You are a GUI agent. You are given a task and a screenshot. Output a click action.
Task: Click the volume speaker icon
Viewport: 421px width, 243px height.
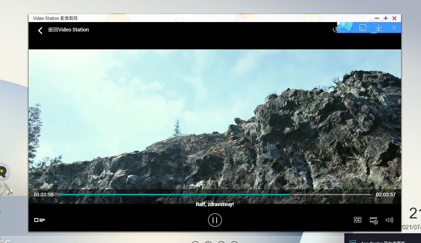[x=389, y=220]
